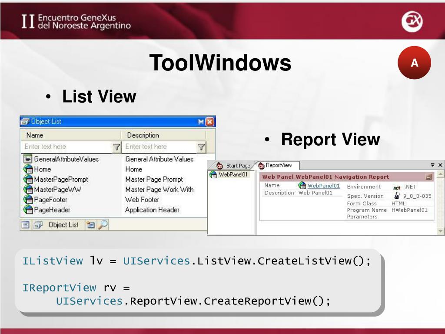Click the Name filter text field

point(67,147)
